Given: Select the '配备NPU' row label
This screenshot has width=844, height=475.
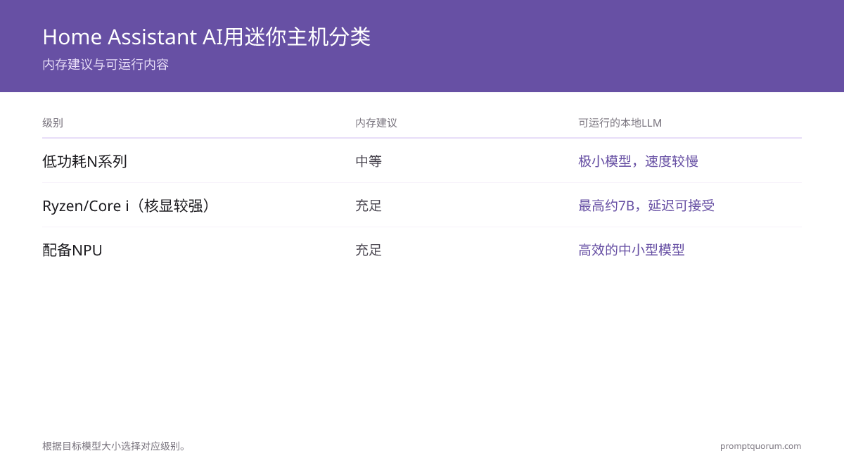Looking at the screenshot, I should click(x=72, y=250).
